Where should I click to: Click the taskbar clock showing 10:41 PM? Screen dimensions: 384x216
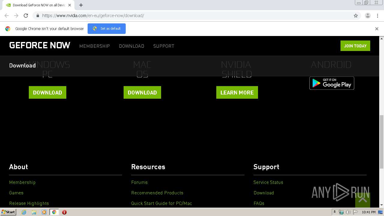pos(369,212)
